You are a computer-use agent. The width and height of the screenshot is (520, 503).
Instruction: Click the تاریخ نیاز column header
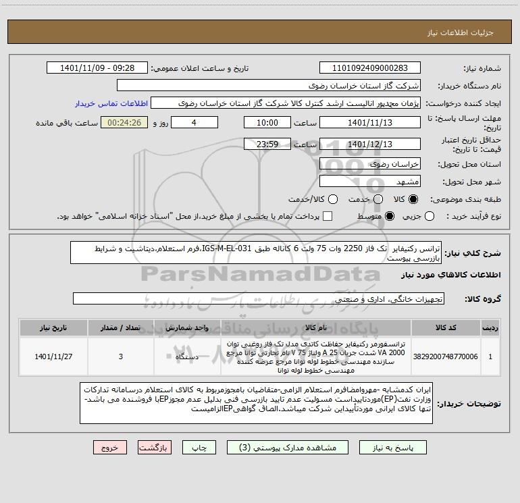53,327
